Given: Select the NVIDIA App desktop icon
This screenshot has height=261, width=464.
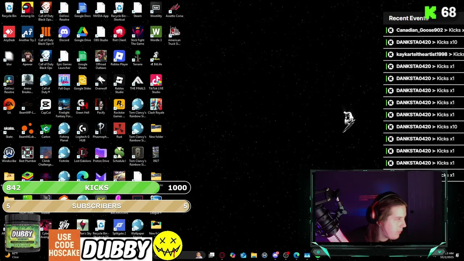Looking at the screenshot, I should click(101, 10).
